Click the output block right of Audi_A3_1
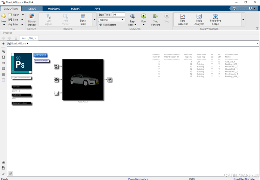 (x=110, y=80)
